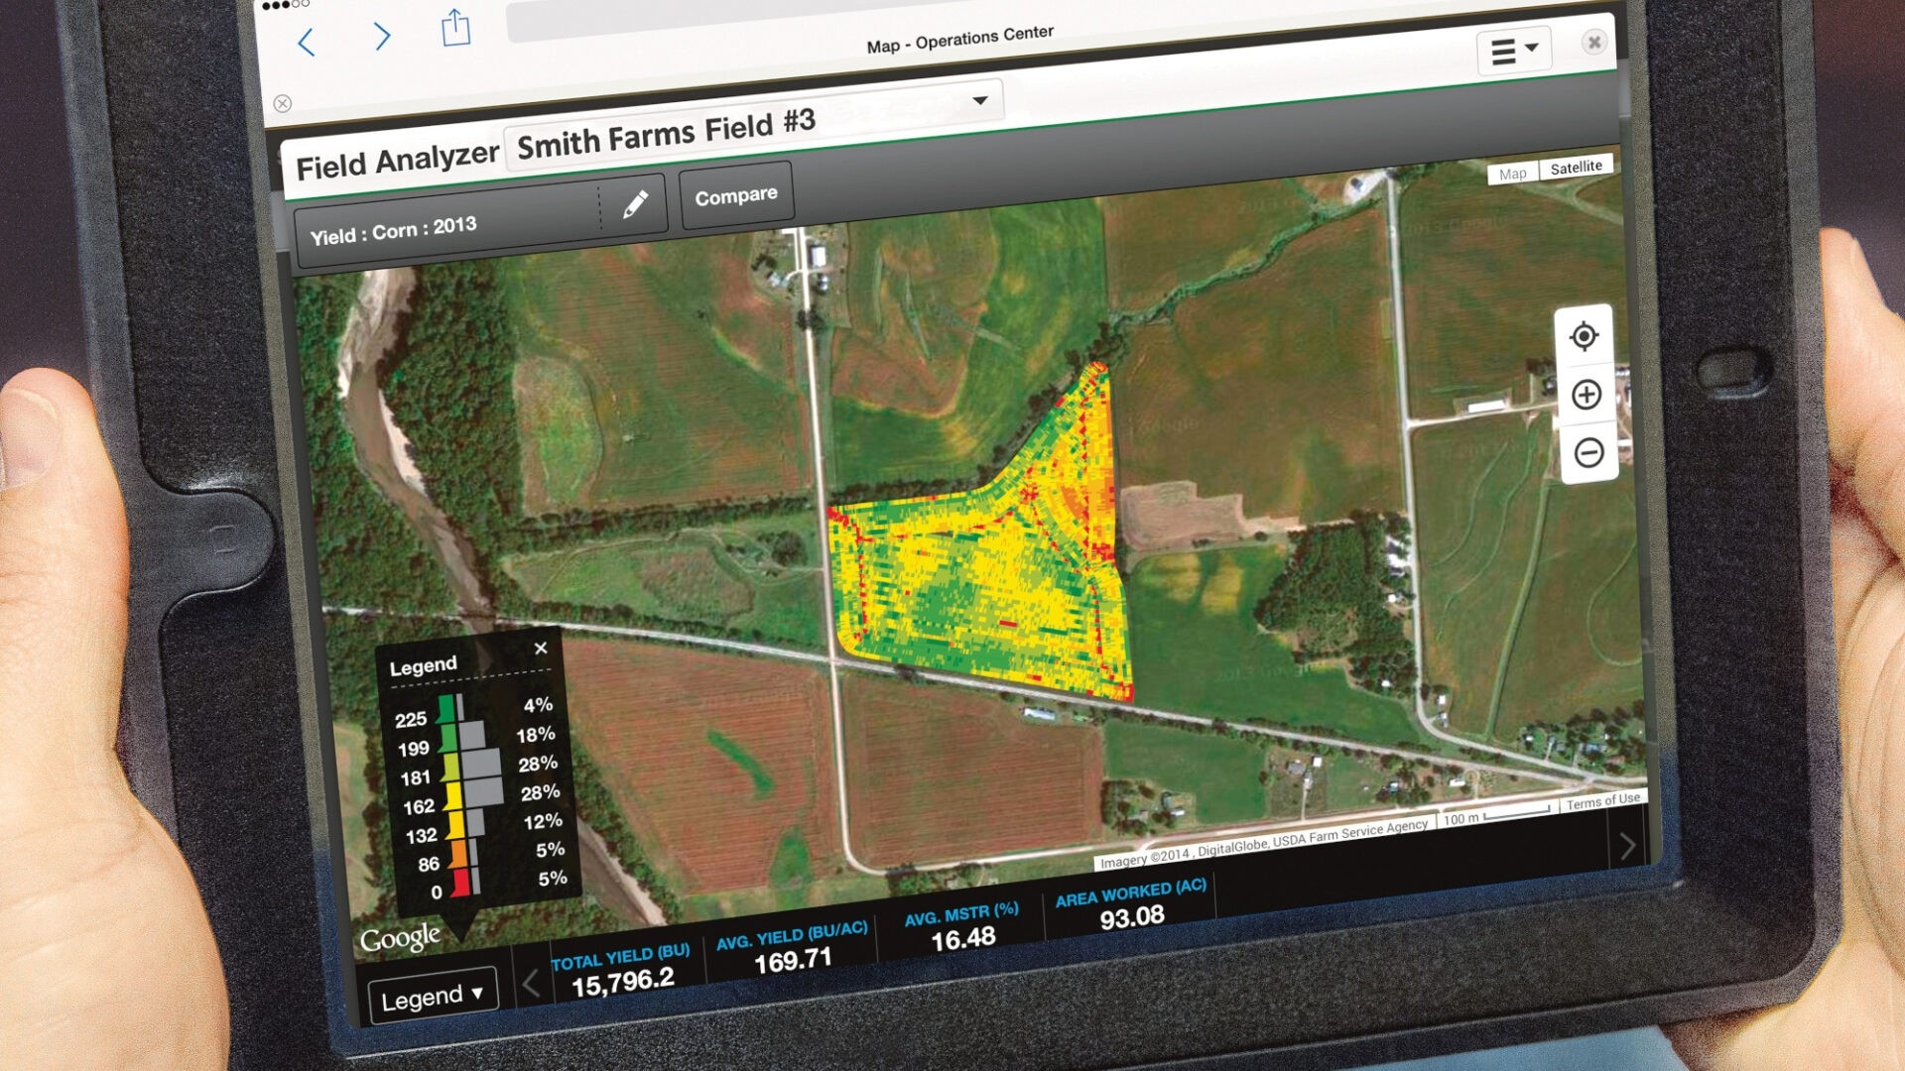Close the Legend panel with X
This screenshot has width=1905, height=1071.
point(541,648)
